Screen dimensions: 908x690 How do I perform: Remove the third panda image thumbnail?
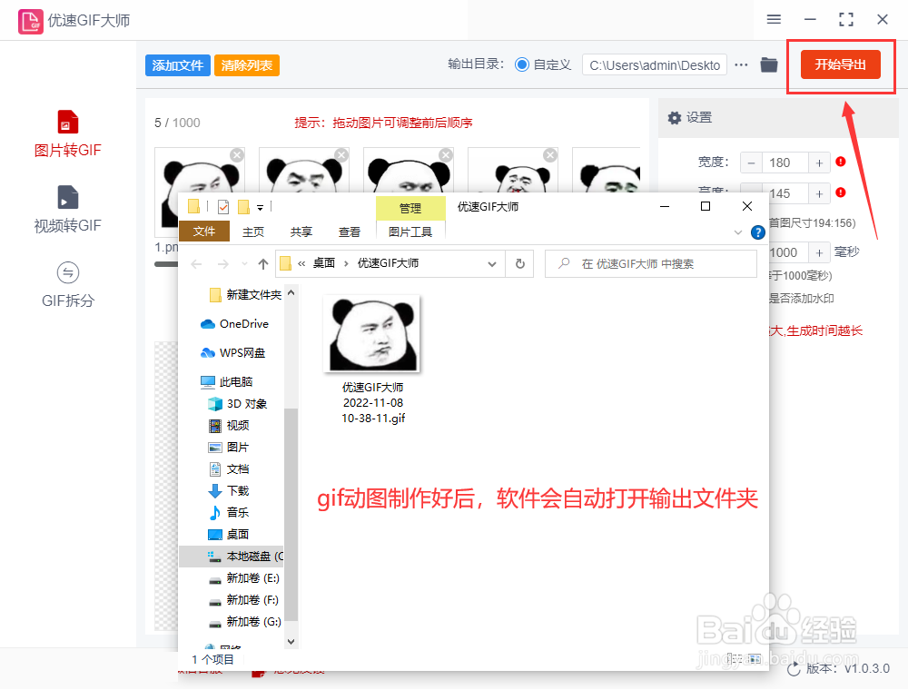(x=446, y=155)
